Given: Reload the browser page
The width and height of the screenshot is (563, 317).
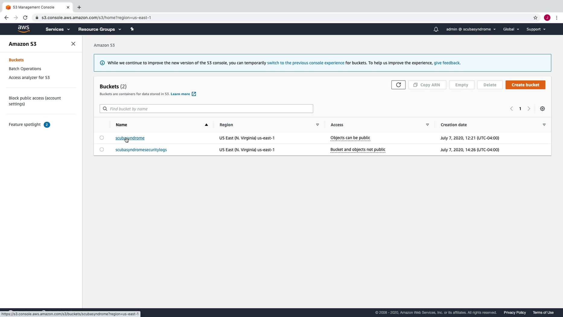Looking at the screenshot, I should (25, 18).
